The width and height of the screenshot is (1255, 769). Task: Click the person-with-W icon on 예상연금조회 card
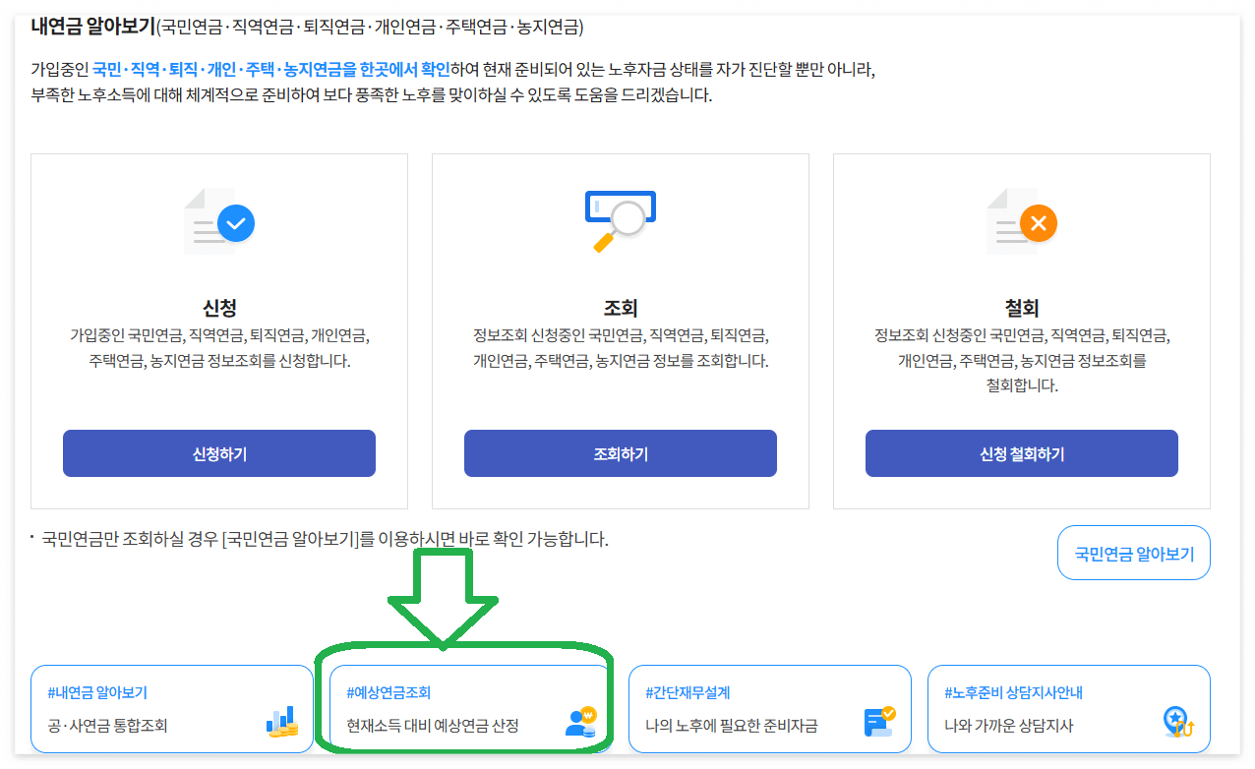click(582, 721)
